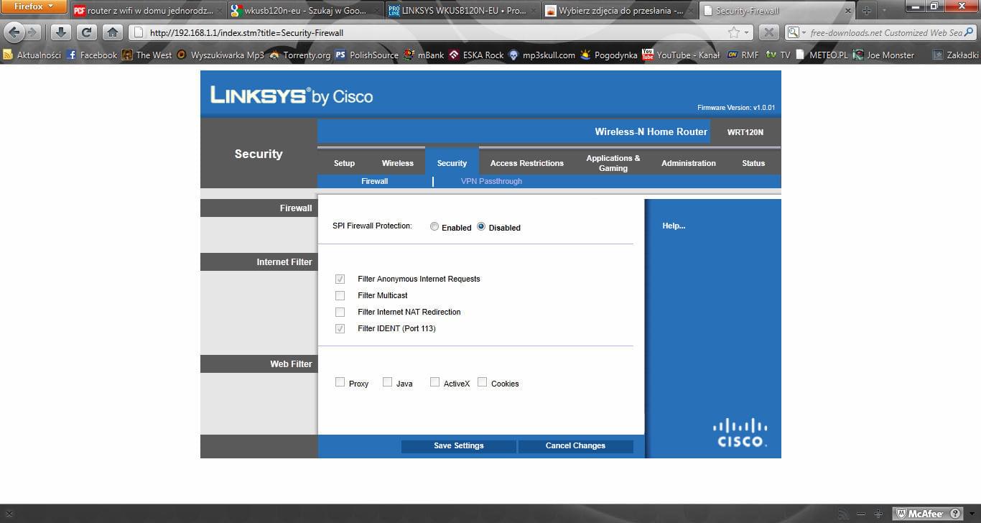Open the YouTube - Kanał bookmark
Screen dimensions: 981x523
(x=681, y=55)
